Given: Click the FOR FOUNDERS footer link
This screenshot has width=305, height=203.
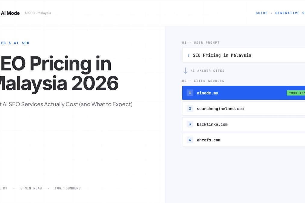Looking at the screenshot, I should pyautogui.click(x=67, y=188).
